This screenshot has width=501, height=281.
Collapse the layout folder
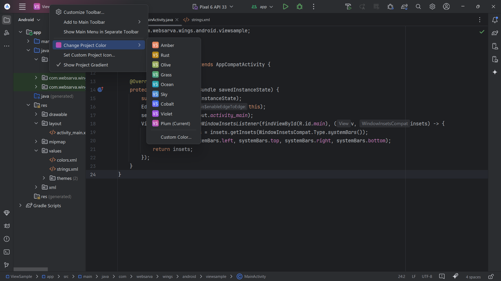[x=36, y=123]
